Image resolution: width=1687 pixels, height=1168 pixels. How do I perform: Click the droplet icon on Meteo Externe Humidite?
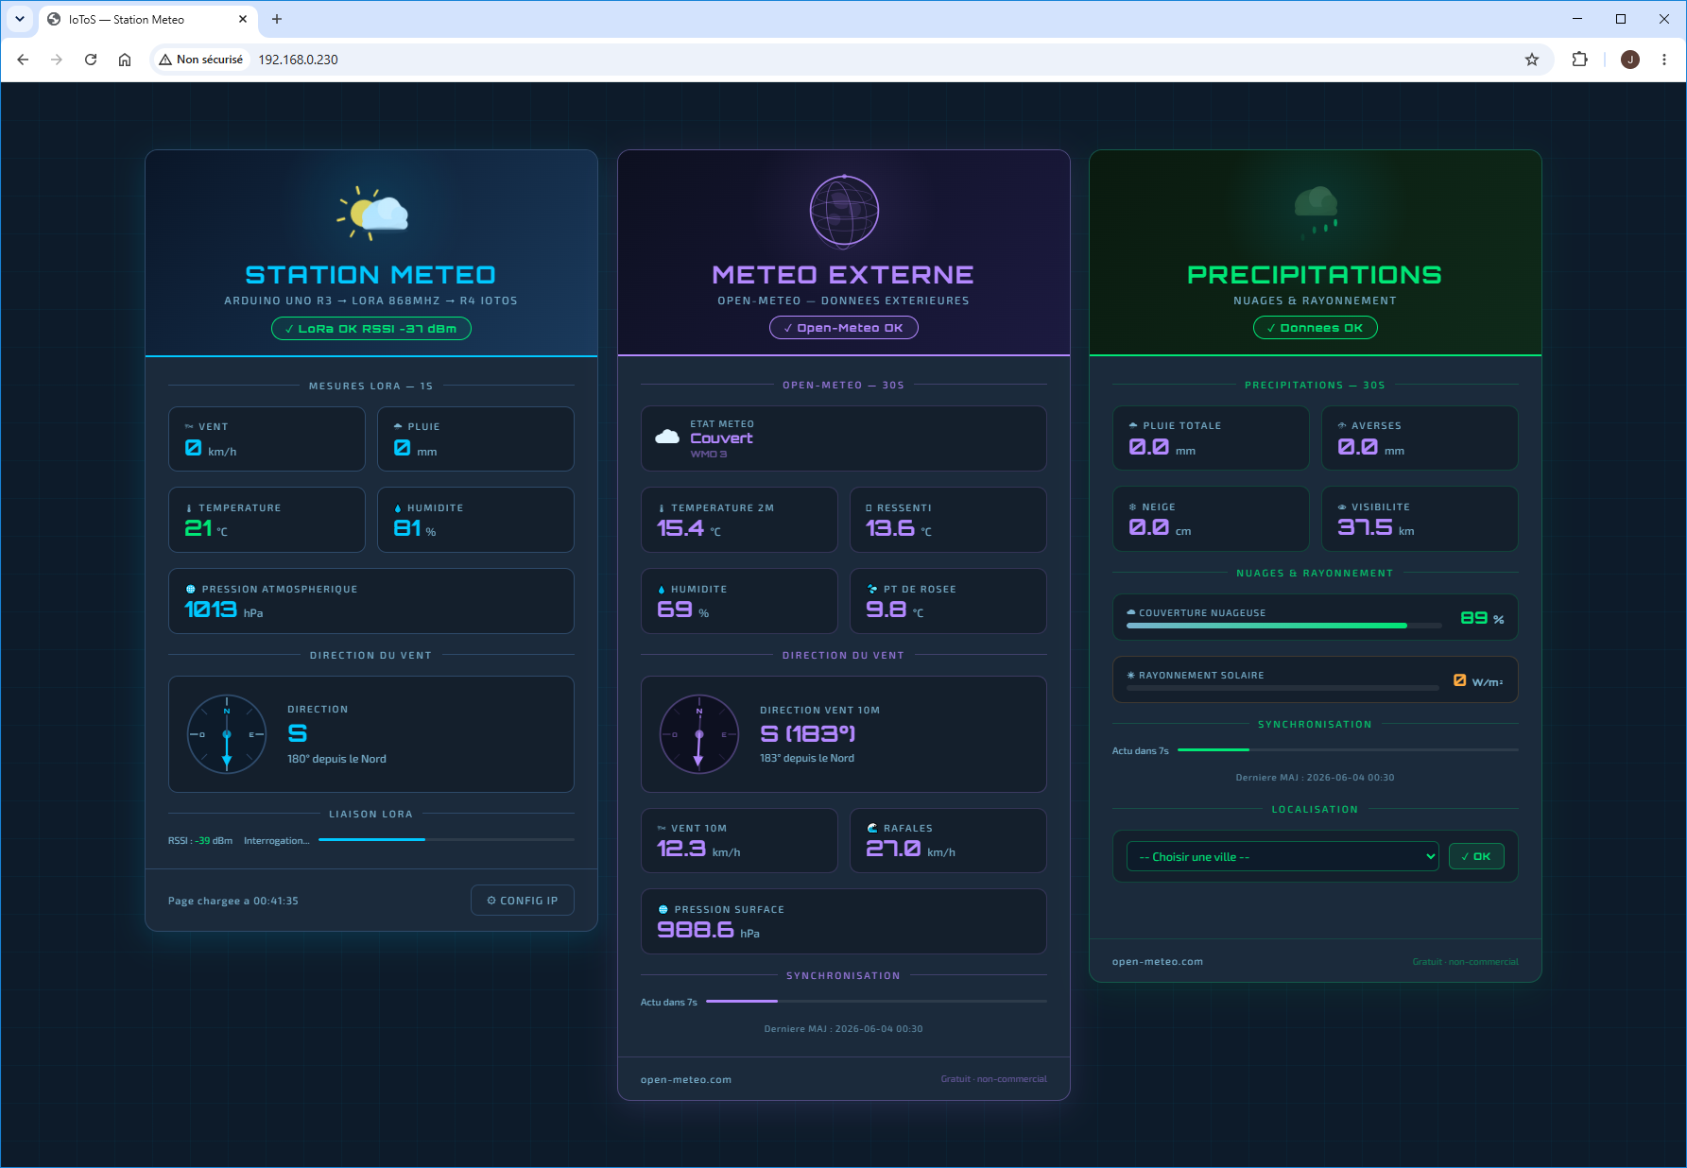(662, 590)
